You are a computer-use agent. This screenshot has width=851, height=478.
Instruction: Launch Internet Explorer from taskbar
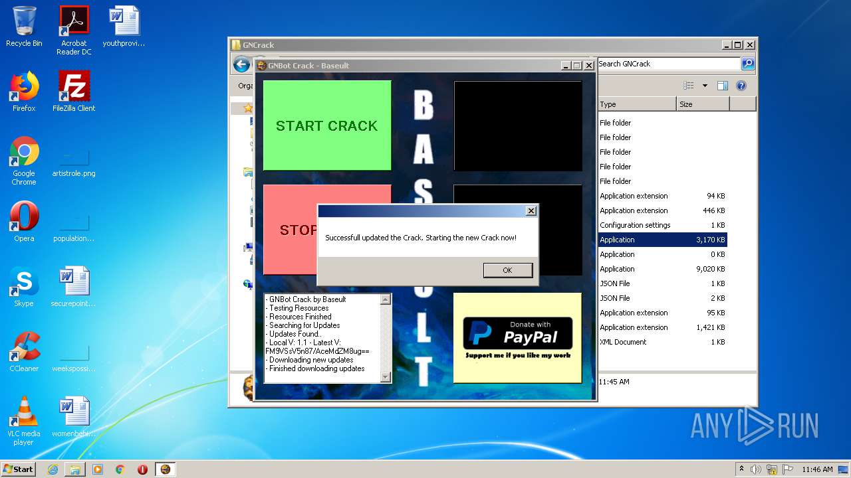click(x=53, y=469)
